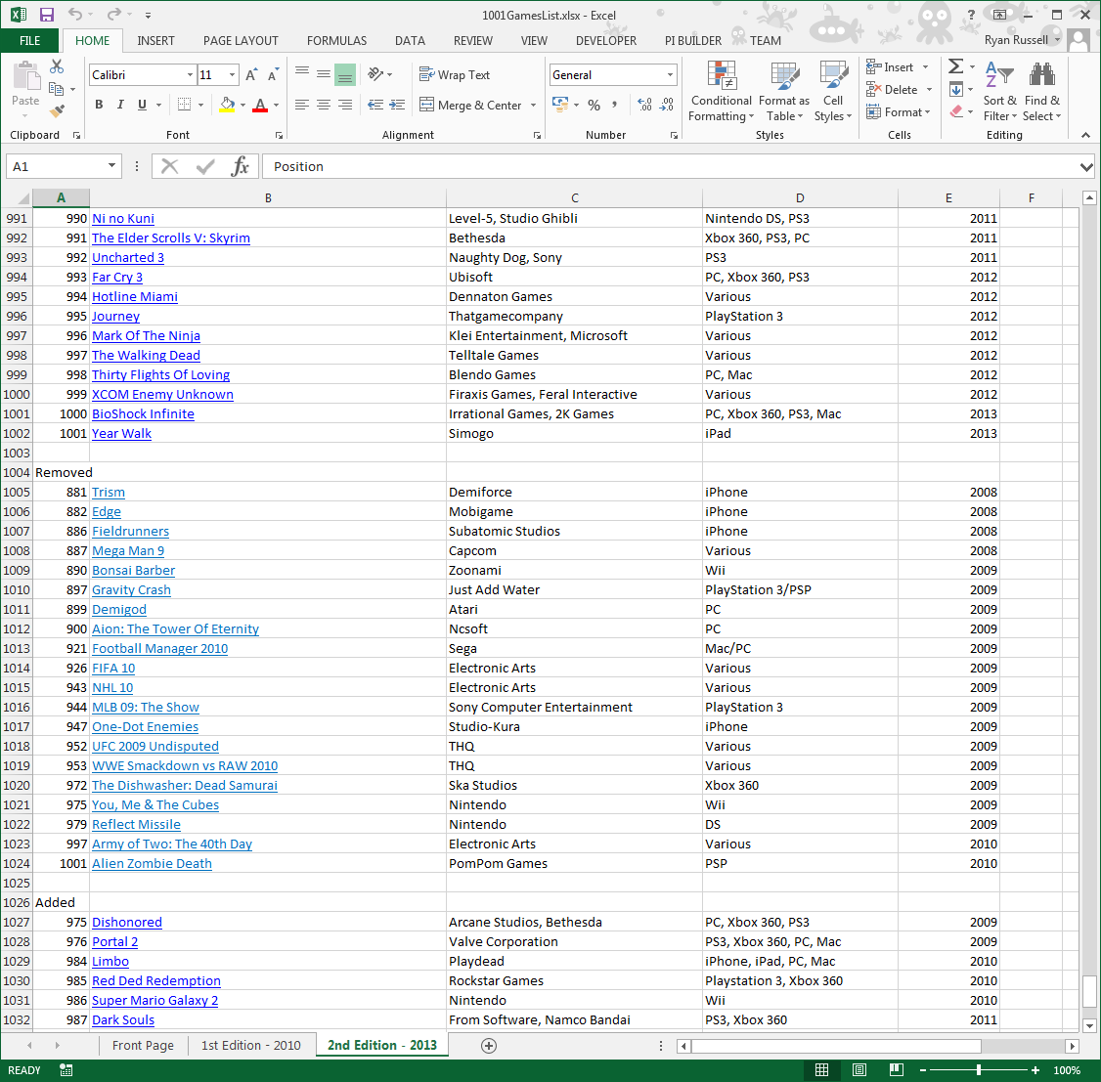1101x1082 pixels.
Task: Apply the yellow fill color bucket
Action: 227,105
